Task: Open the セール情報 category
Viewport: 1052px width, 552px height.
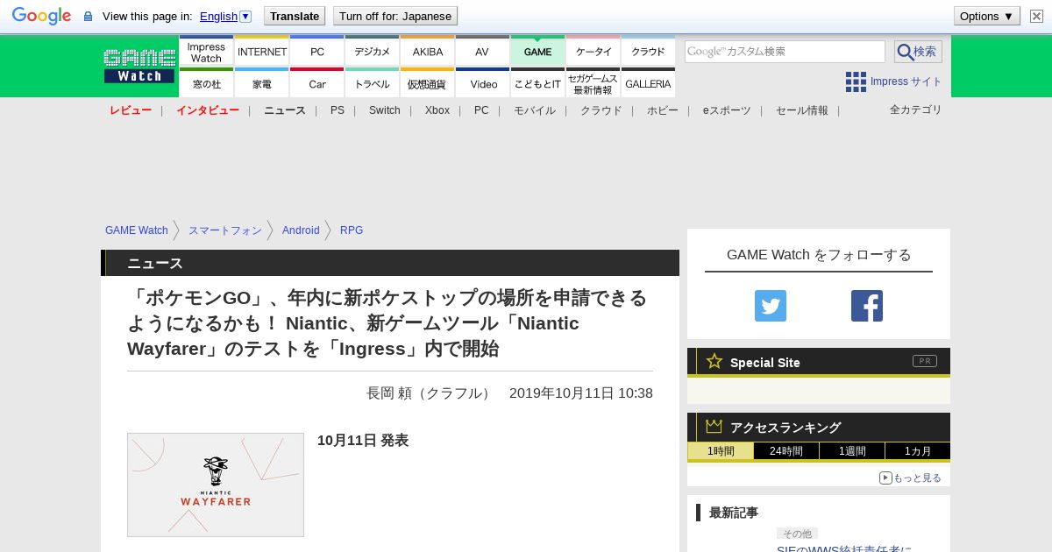Action: pos(802,110)
